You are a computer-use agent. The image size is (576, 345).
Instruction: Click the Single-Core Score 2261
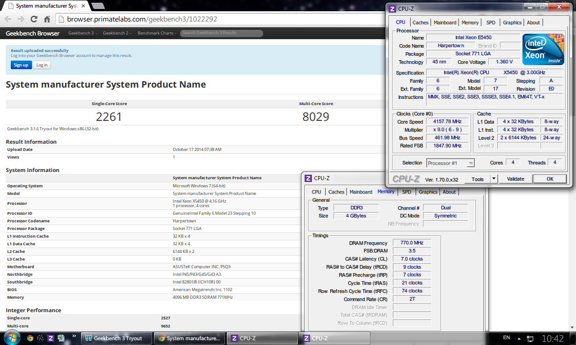tap(109, 117)
